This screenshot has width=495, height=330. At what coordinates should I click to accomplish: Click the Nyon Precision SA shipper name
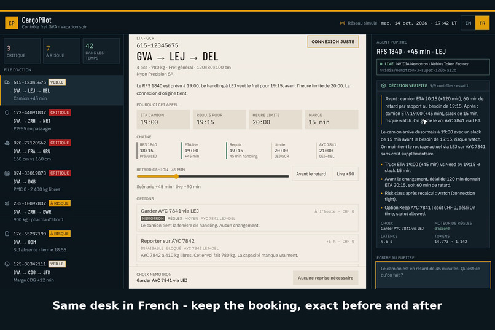[155, 74]
